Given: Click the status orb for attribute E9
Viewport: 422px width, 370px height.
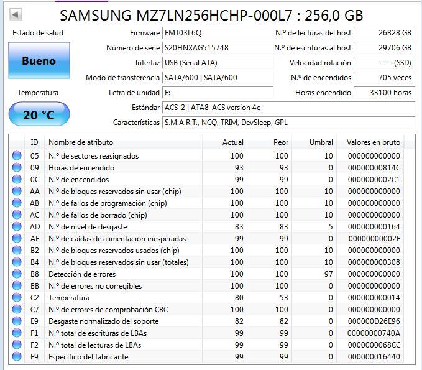Looking at the screenshot, I should click(x=17, y=321).
